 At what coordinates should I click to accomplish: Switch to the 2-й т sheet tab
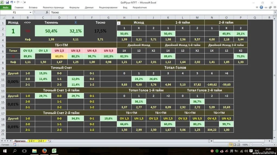click(41, 141)
